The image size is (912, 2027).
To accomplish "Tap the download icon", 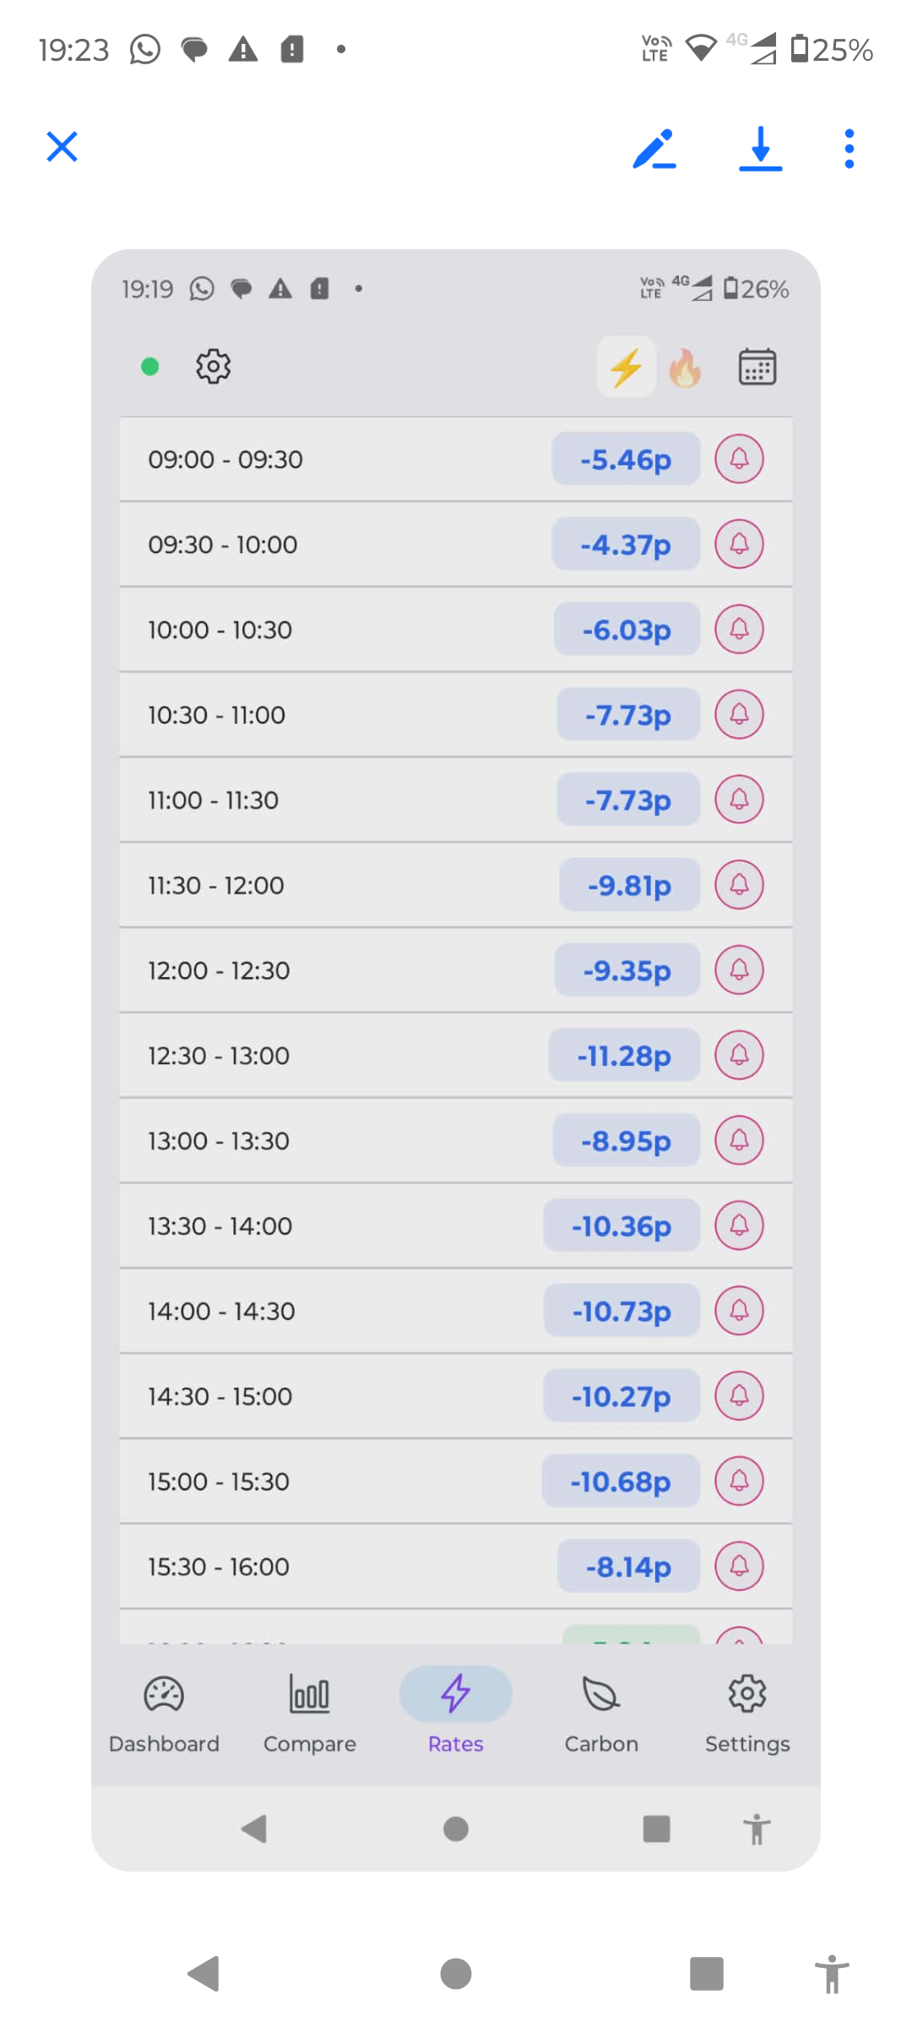I will (x=760, y=149).
